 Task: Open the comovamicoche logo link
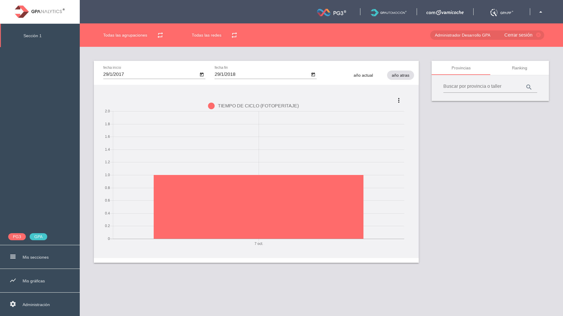445,12
